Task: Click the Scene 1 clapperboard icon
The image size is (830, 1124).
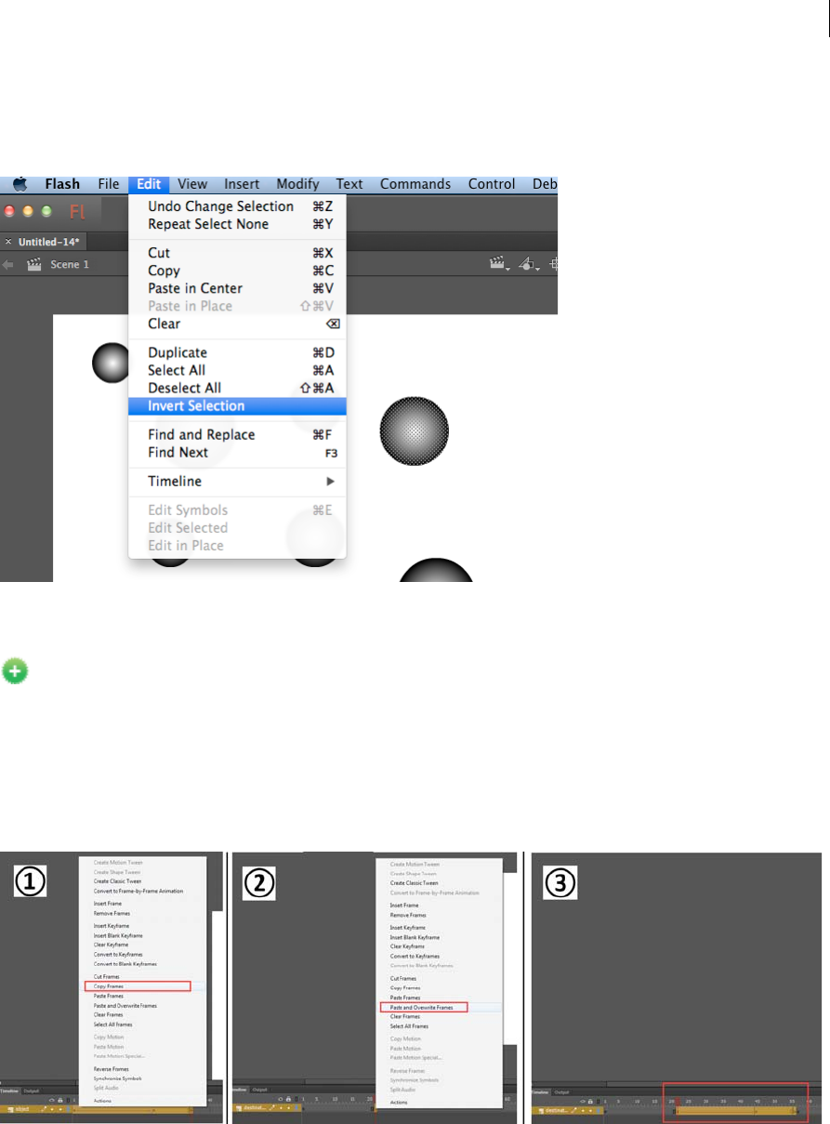Action: (x=35, y=265)
